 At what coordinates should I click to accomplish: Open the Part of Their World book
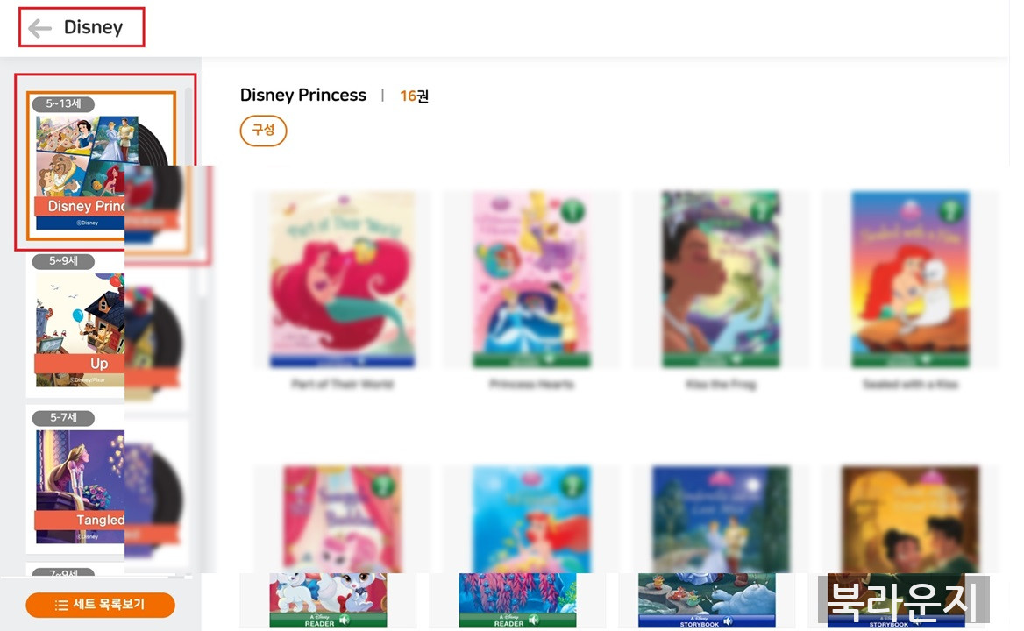342,279
